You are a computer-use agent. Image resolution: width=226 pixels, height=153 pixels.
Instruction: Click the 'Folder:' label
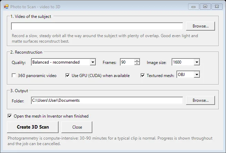click(x=18, y=101)
